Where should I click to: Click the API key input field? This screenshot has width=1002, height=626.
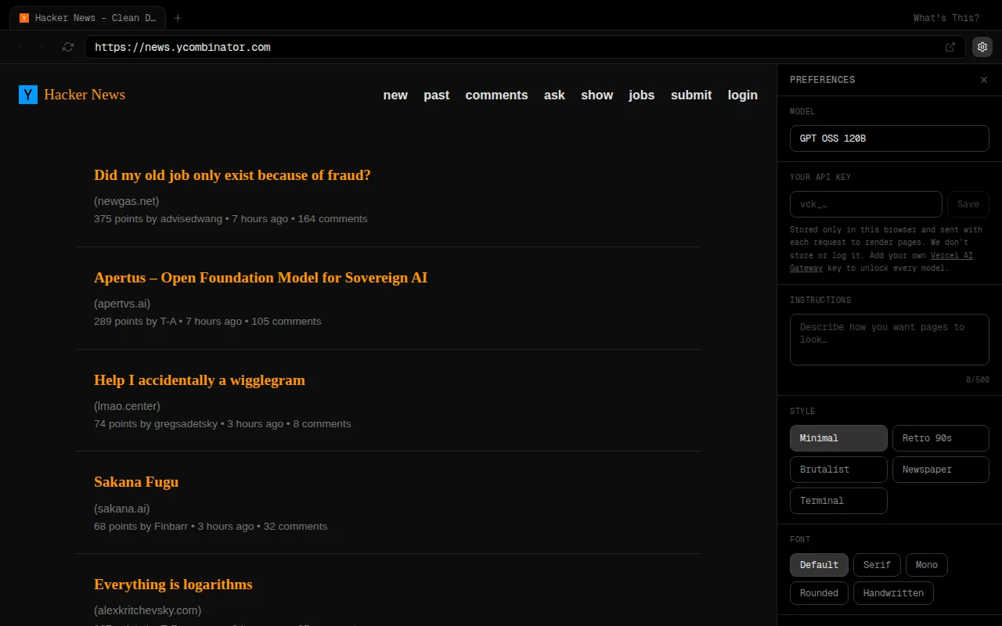click(866, 204)
